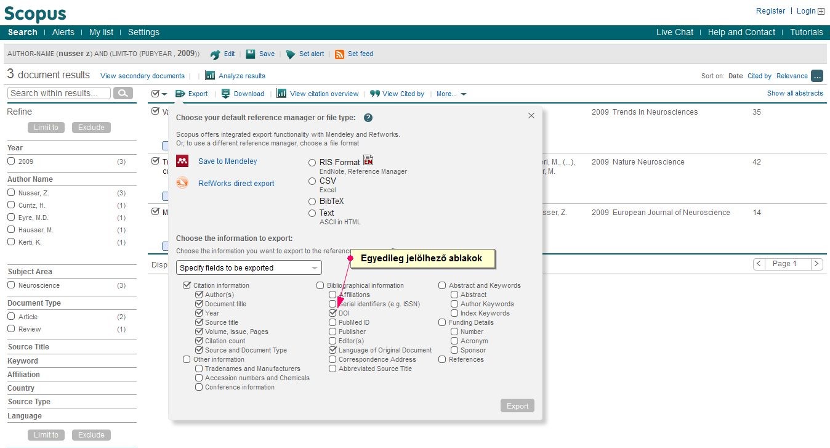Click the sort options ellipsis button
Screen dimensions: 830x448
817,76
